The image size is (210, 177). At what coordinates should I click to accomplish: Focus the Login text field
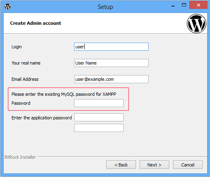point(111,47)
